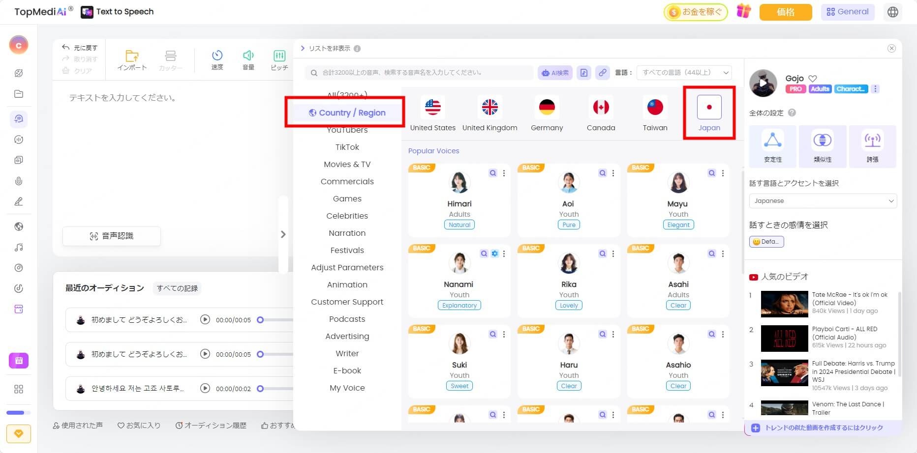Open the お気に入り favorites tab
Image resolution: width=917 pixels, height=453 pixels.
coord(139,425)
